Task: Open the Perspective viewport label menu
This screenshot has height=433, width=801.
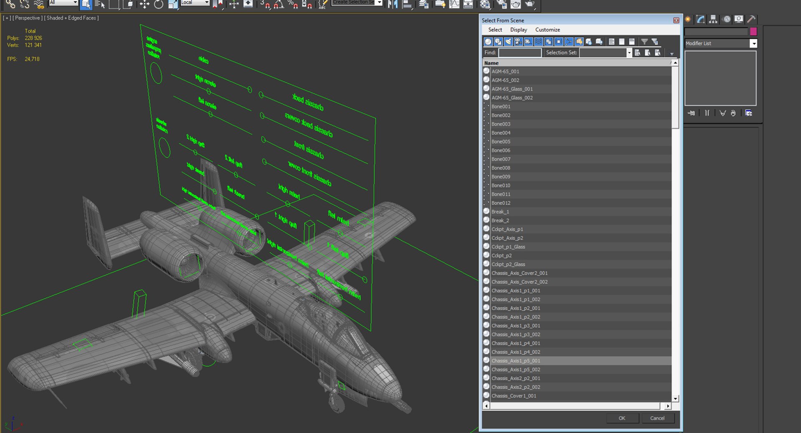Action: coord(27,18)
